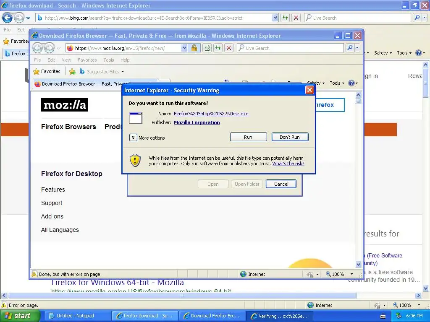Open the Edit menu in the Mozilla window
This screenshot has width=430, height=322.
(x=51, y=60)
